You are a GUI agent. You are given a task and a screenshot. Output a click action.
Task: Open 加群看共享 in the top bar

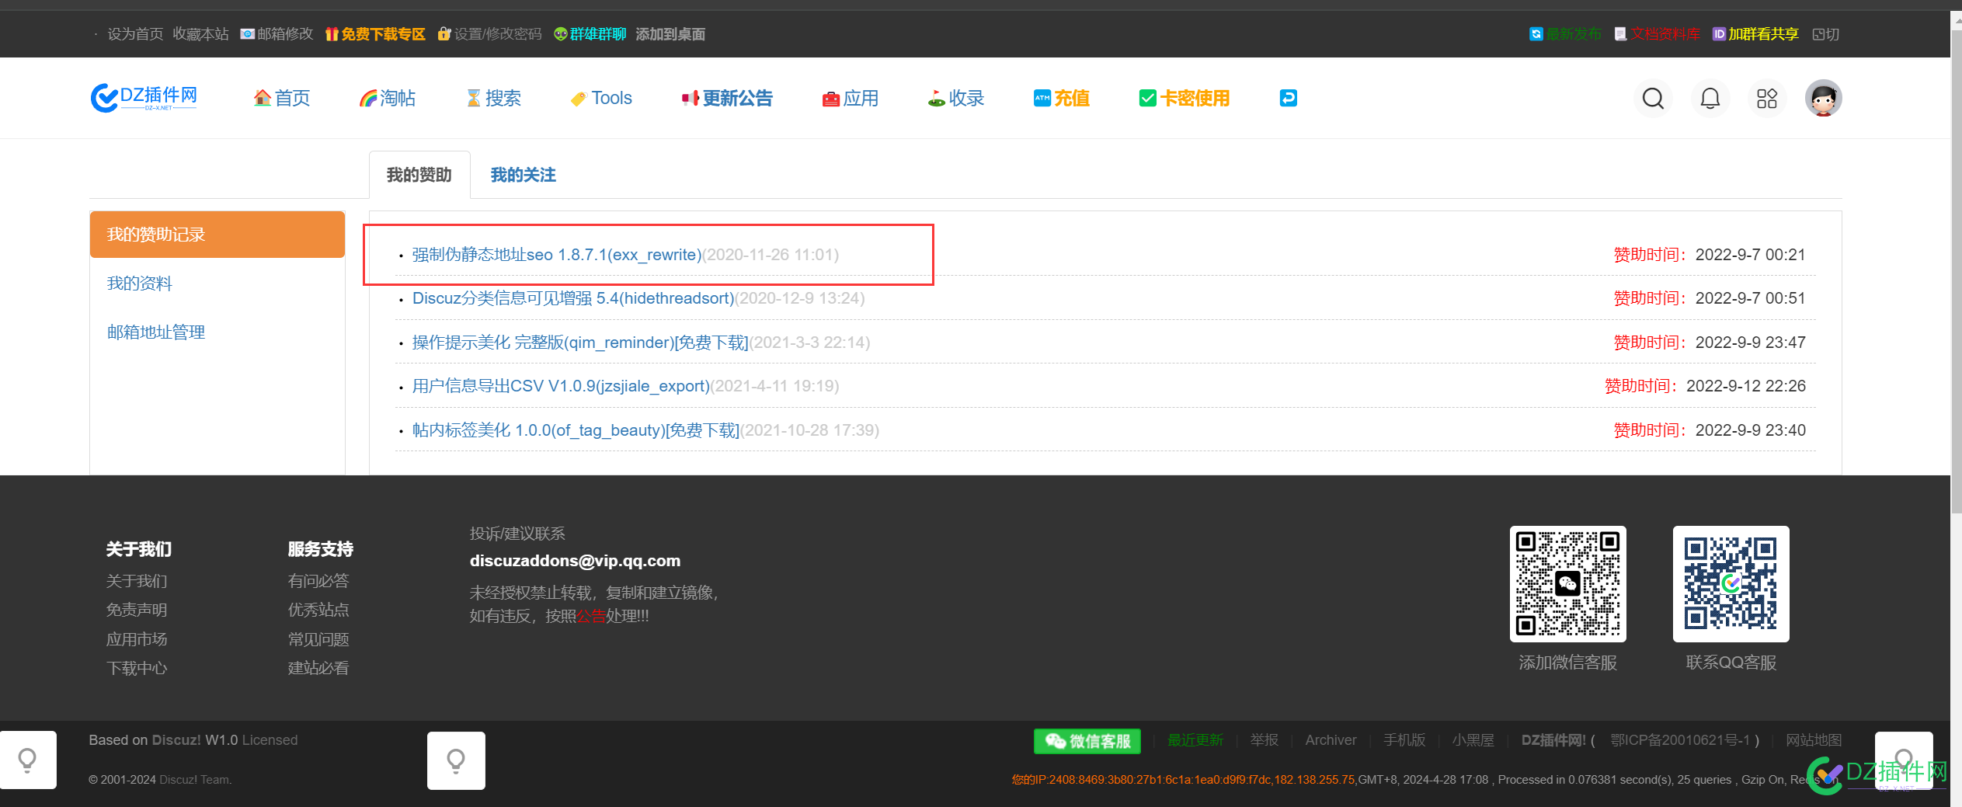pyautogui.click(x=1755, y=34)
